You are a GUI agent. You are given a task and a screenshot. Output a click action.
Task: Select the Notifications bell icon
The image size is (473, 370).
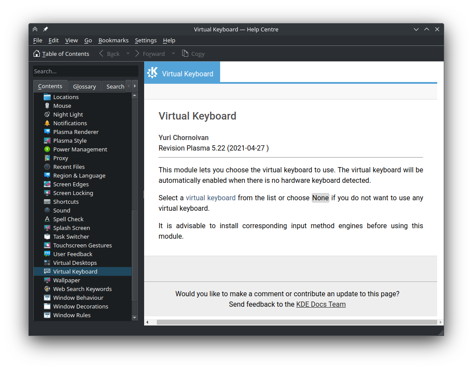47,123
